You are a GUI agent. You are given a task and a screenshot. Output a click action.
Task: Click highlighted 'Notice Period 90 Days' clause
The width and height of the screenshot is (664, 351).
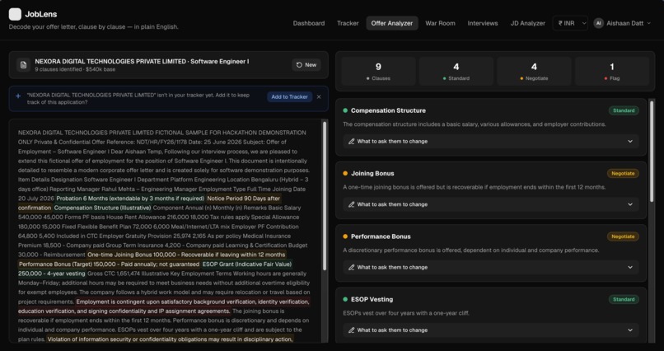click(x=244, y=199)
